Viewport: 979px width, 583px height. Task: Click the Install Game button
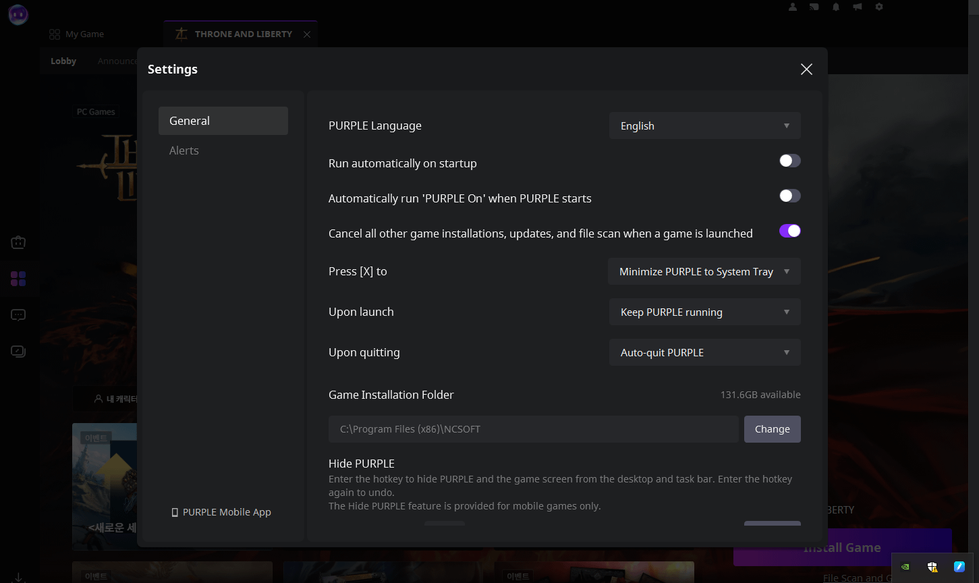pyautogui.click(x=842, y=547)
